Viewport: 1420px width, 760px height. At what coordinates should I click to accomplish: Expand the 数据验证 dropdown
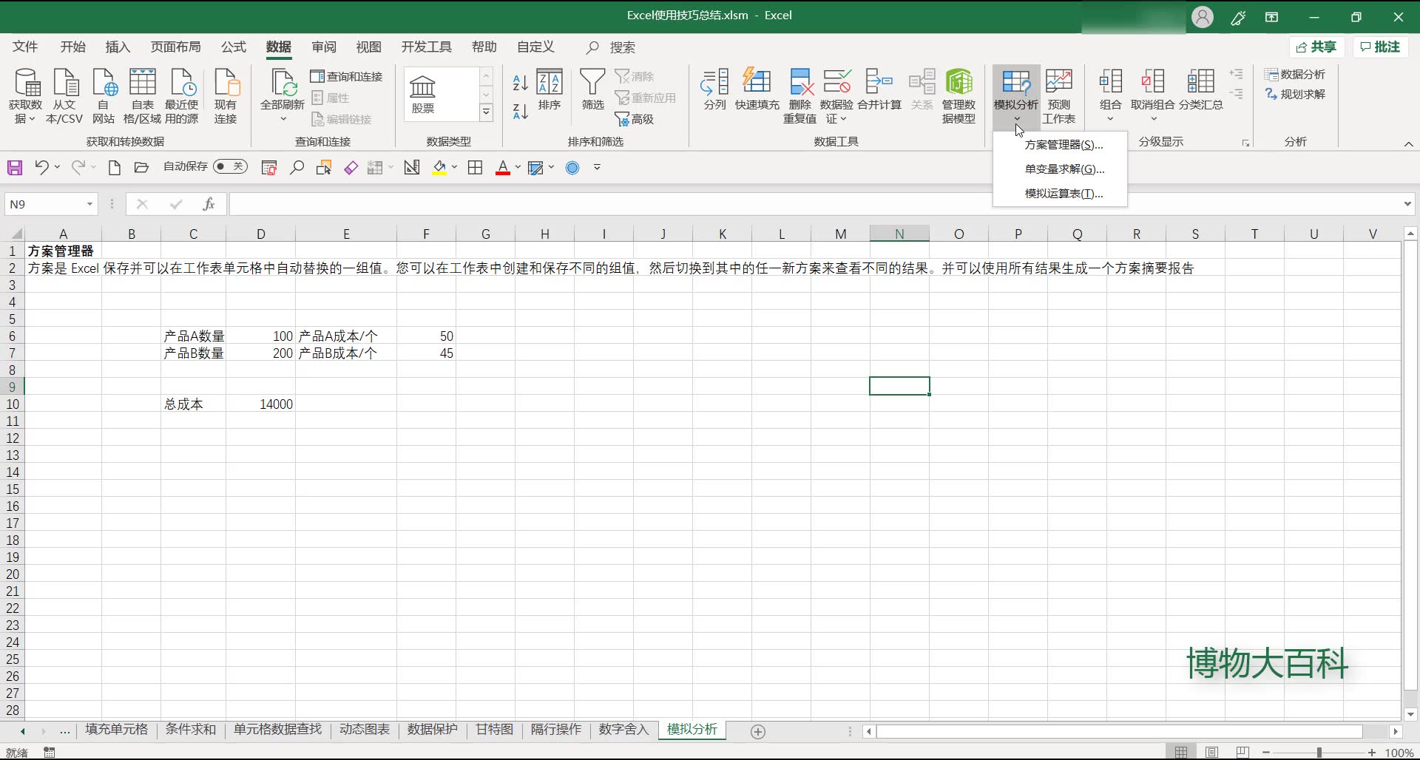[x=843, y=119]
